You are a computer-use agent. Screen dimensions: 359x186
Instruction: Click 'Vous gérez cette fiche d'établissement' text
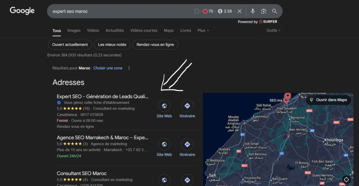(x=96, y=102)
